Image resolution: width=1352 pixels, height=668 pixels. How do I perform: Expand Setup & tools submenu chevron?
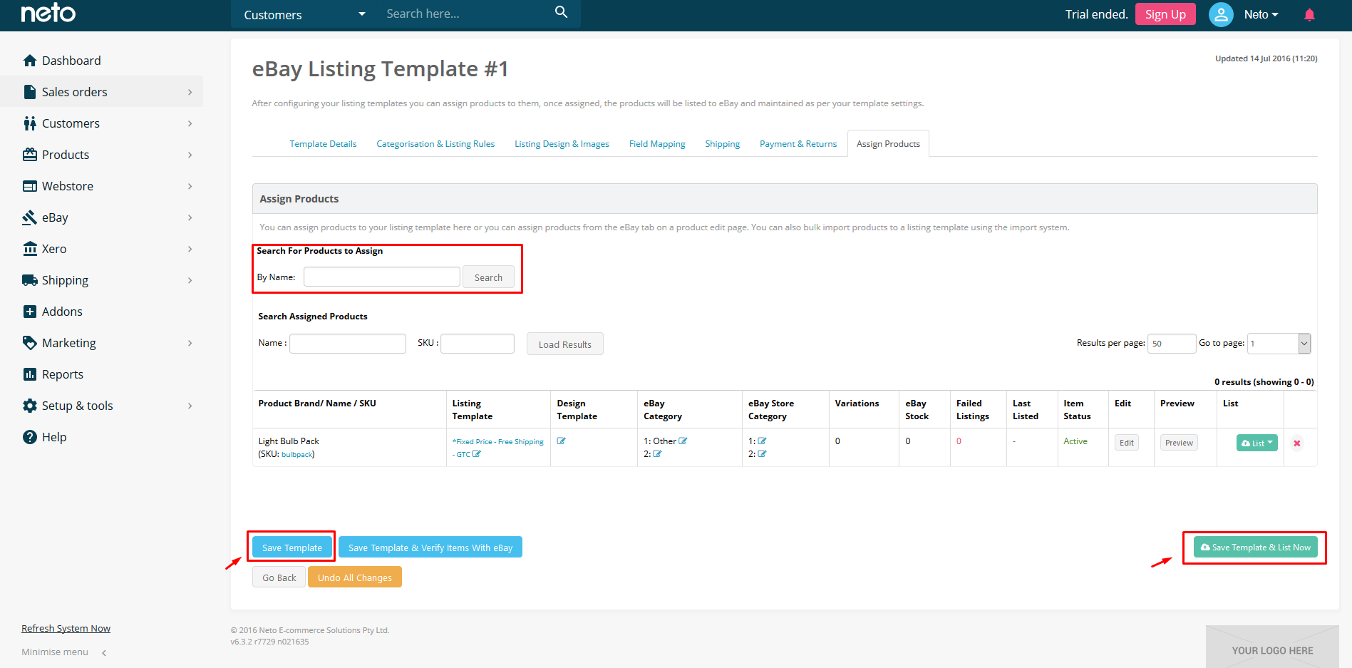coord(190,406)
